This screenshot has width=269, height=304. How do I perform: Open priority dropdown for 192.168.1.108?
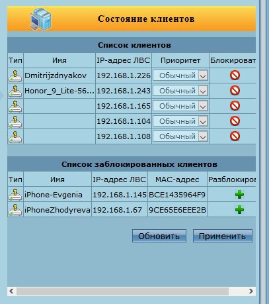[x=180, y=136]
